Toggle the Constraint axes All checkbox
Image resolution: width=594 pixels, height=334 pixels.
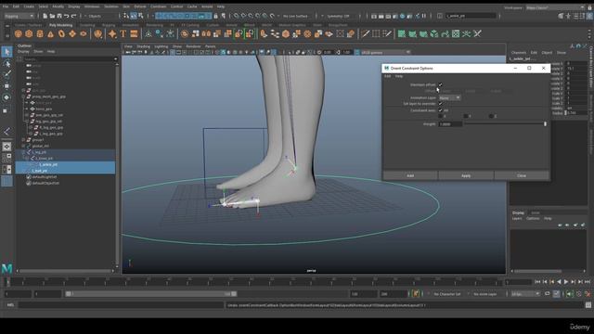point(440,110)
